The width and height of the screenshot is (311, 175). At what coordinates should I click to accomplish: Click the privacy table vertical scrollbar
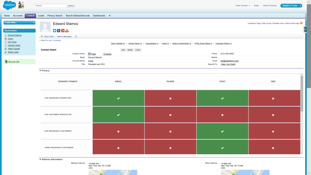(x=302, y=94)
